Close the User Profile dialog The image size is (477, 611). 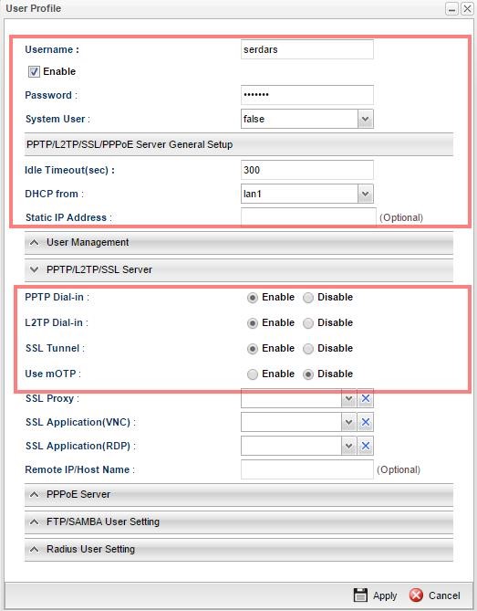click(467, 8)
